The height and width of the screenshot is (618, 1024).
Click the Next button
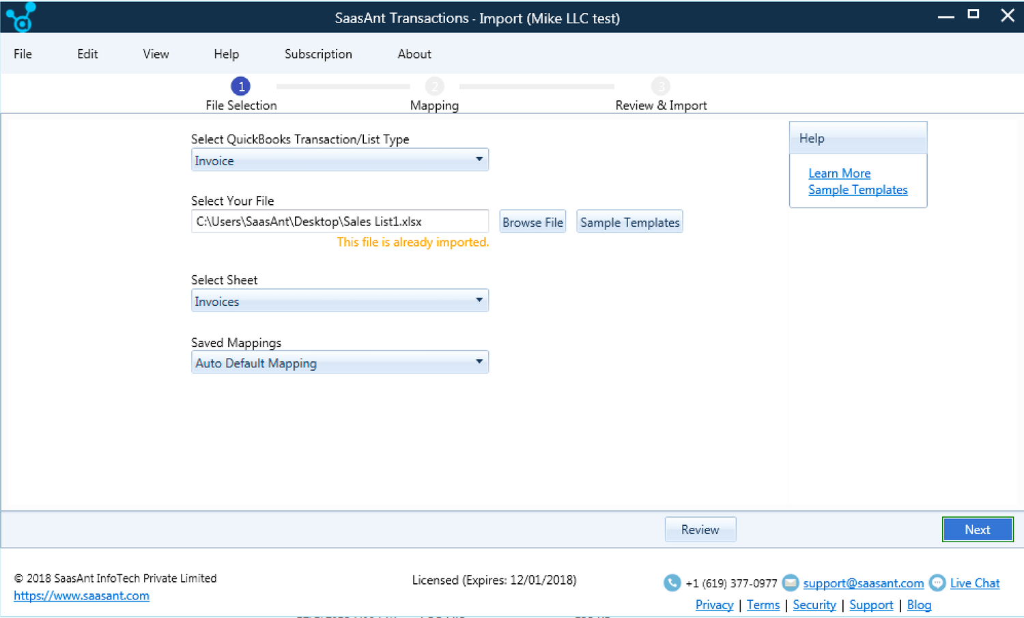click(978, 529)
